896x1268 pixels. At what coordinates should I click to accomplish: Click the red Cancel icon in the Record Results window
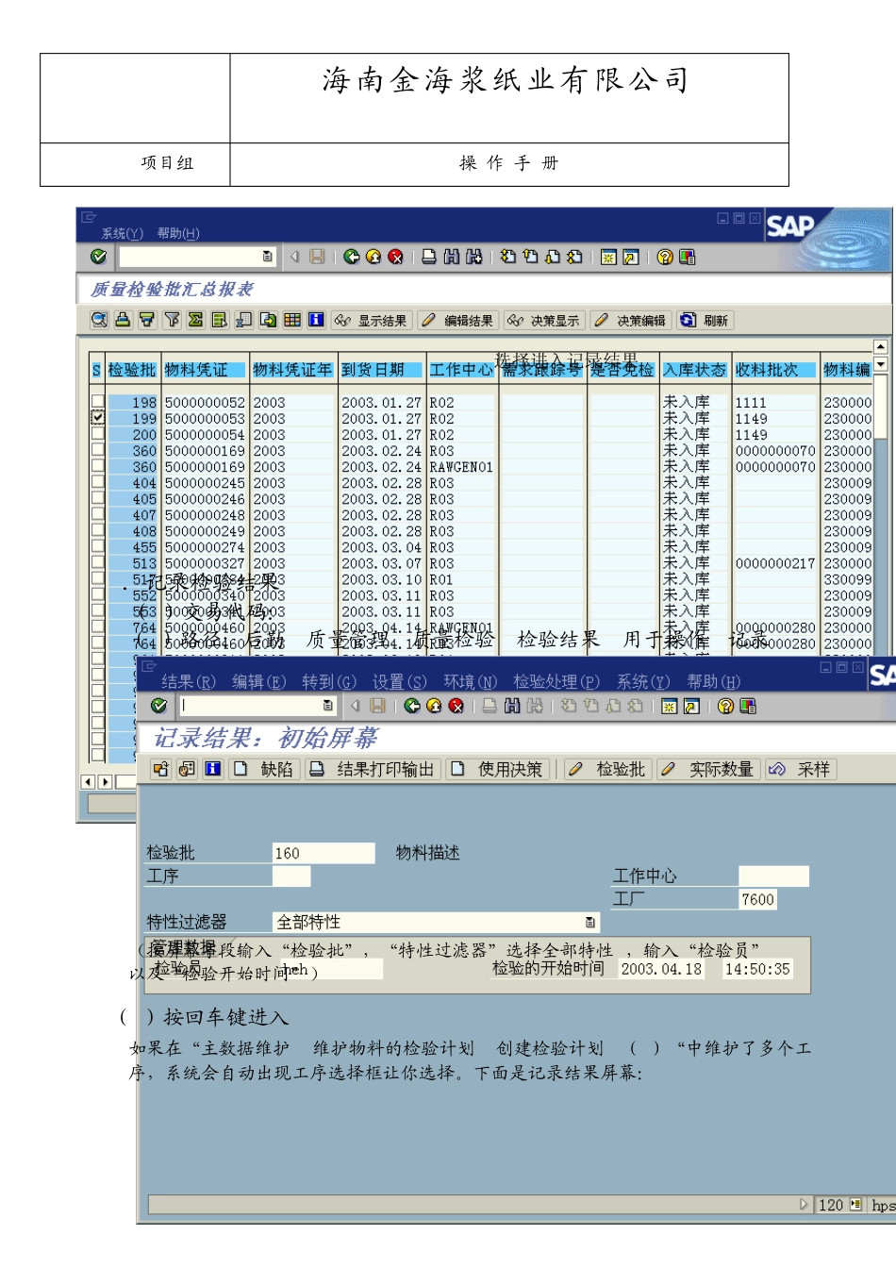point(456,706)
